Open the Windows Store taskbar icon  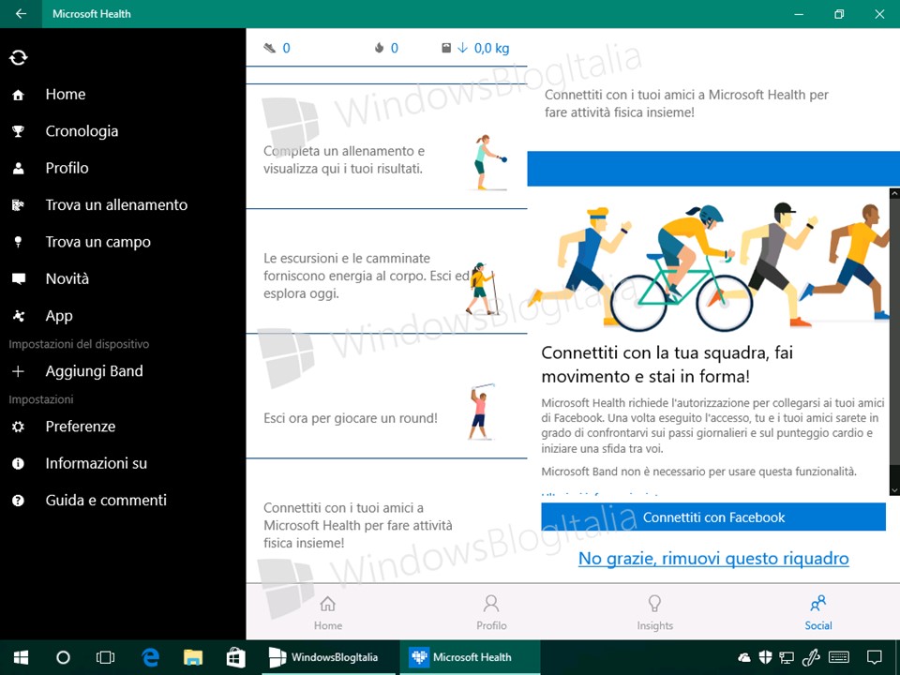(235, 657)
